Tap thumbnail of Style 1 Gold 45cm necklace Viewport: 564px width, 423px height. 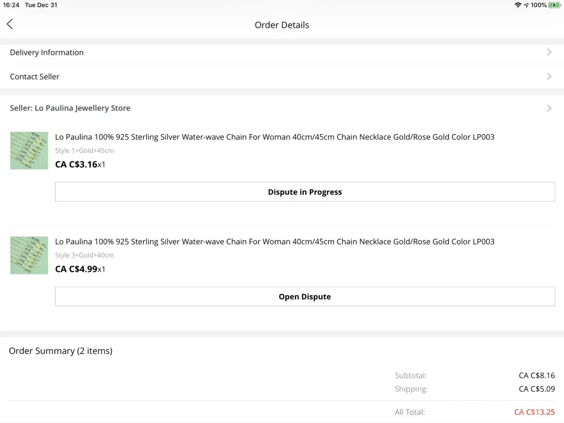coord(29,151)
